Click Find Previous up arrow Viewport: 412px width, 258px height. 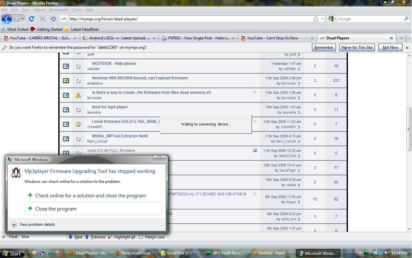click(x=87, y=237)
